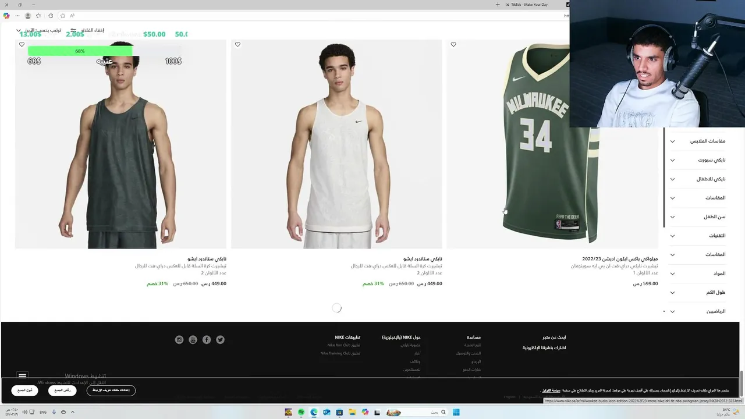The image size is (745, 419).
Task: Switch the ENG input language indicator
Action: click(x=43, y=412)
